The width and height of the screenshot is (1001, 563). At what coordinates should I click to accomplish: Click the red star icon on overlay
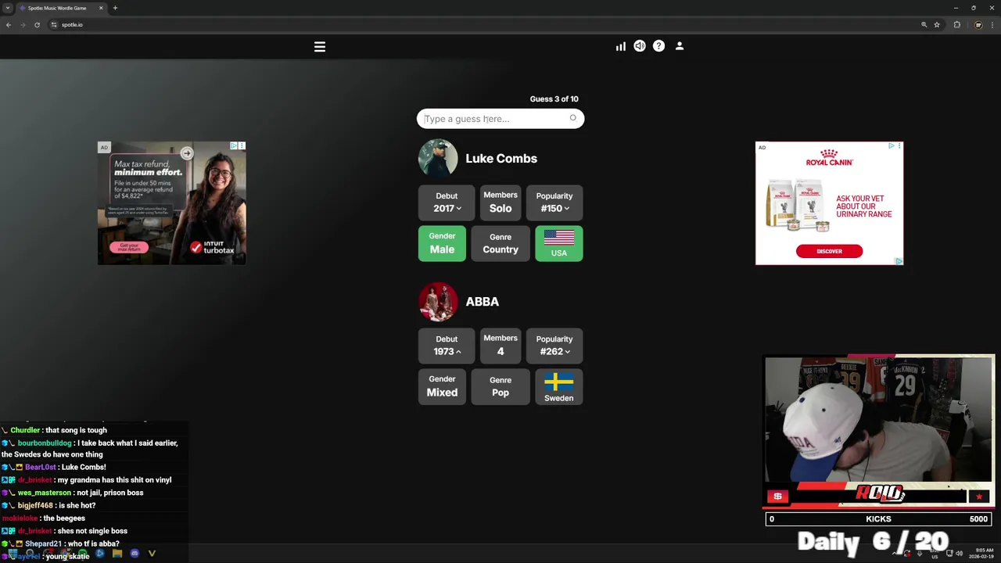[x=979, y=497]
